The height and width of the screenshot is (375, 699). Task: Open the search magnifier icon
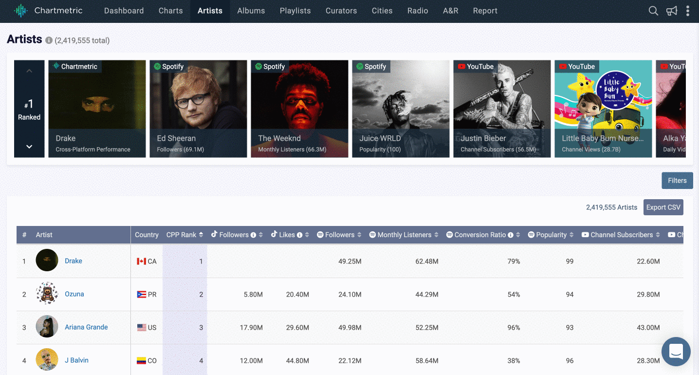[x=653, y=11]
